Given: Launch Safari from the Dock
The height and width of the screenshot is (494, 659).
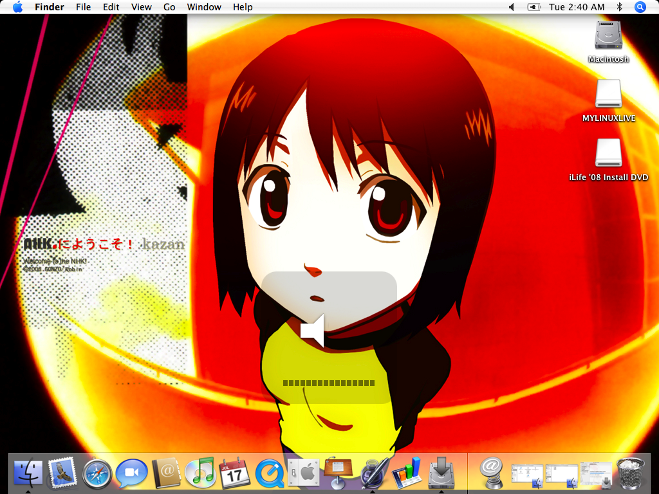Looking at the screenshot, I should pos(97,474).
